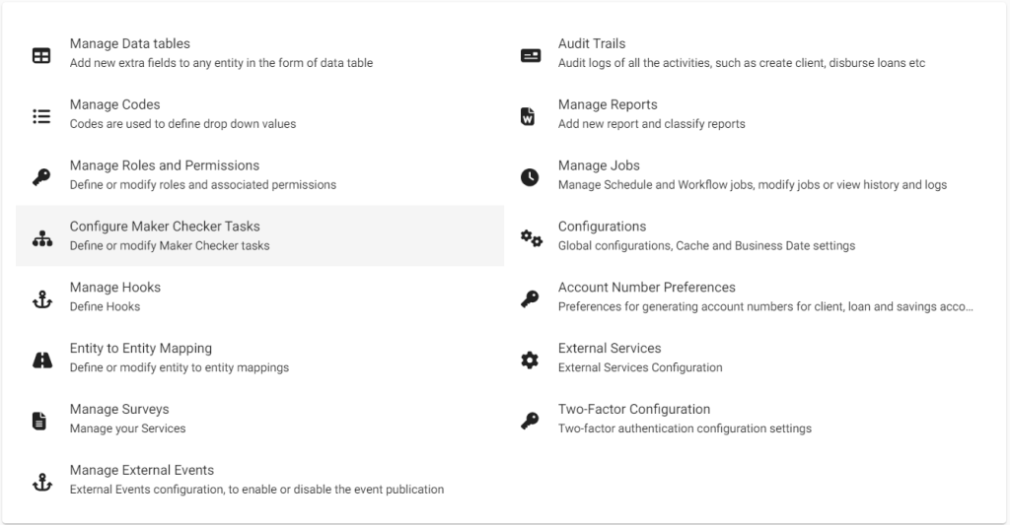Image resolution: width=1010 pixels, height=525 pixels.
Task: Click the document icon beside Manage Surveys
Action: tap(40, 422)
